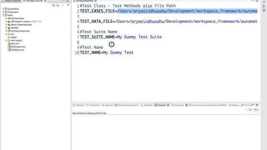Open the Properties view tab
Screen dimensions: 267x150
[93, 105]
